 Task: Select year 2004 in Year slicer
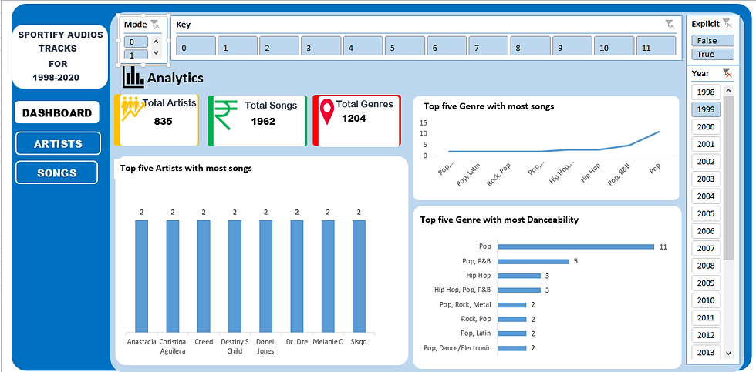706,196
